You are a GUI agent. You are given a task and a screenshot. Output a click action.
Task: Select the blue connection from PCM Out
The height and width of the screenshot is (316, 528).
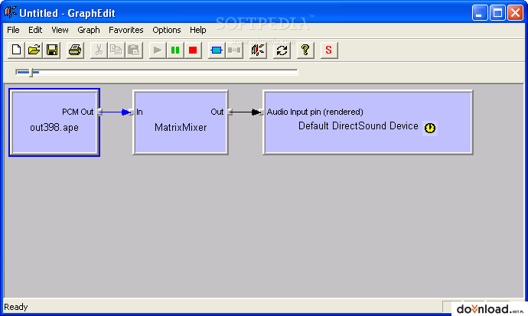[115, 112]
